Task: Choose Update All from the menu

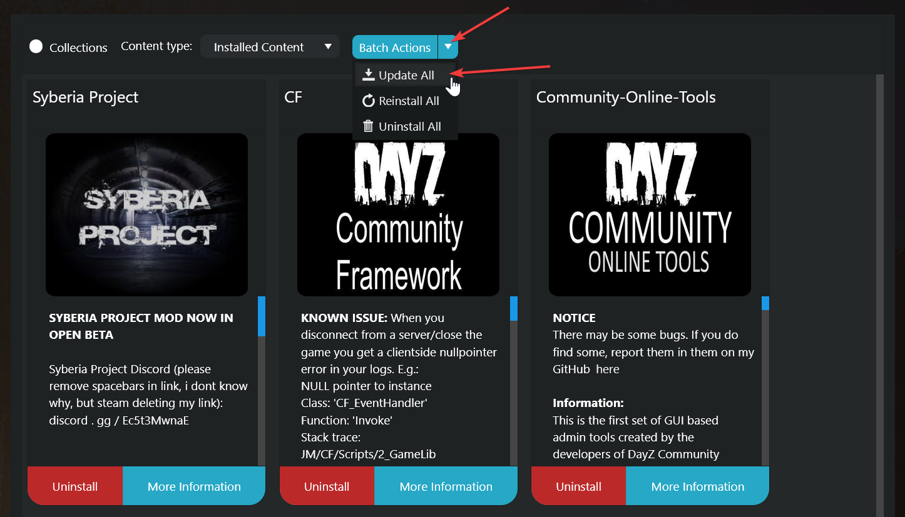Action: (x=406, y=76)
